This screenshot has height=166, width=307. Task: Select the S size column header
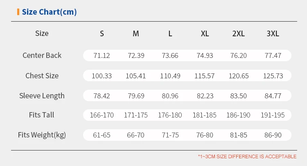coord(102,33)
